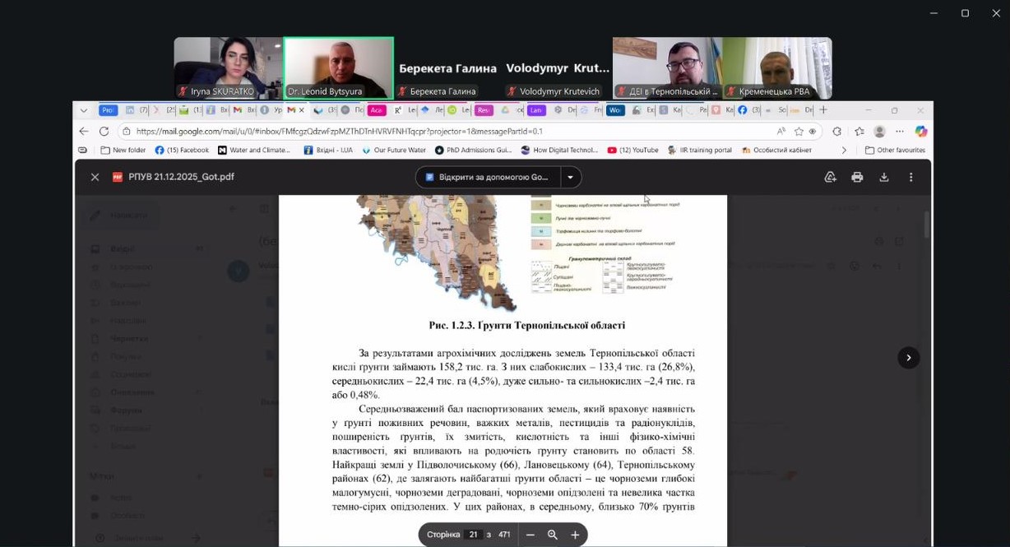Go to next attachment with right arrow
Screen dimensions: 1010x547
(908, 357)
